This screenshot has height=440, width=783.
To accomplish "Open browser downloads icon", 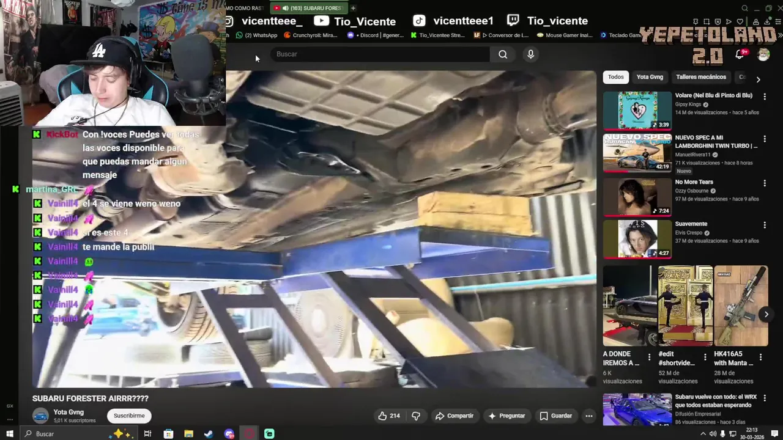I will [x=767, y=22].
